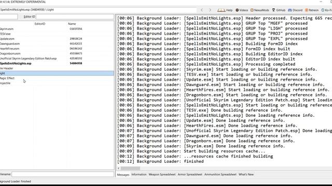This screenshot has width=332, height=186.
Task: Select the File Header node
Action: 7,68
